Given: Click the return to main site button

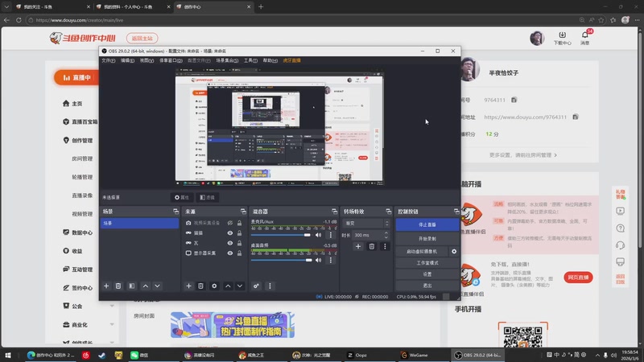Looking at the screenshot, I should (142, 38).
